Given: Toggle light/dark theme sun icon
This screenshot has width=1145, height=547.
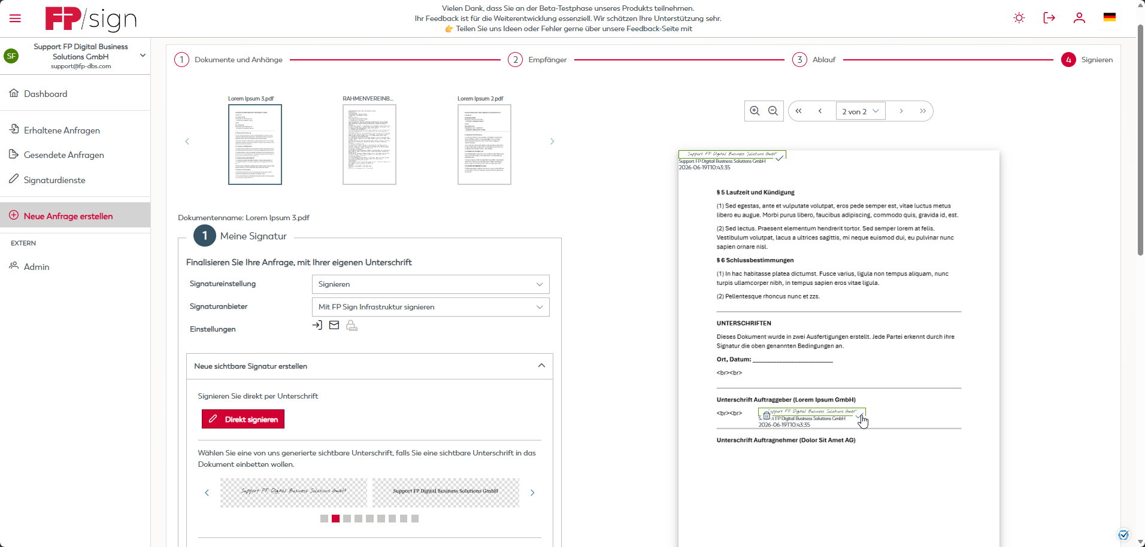Looking at the screenshot, I should [1019, 18].
